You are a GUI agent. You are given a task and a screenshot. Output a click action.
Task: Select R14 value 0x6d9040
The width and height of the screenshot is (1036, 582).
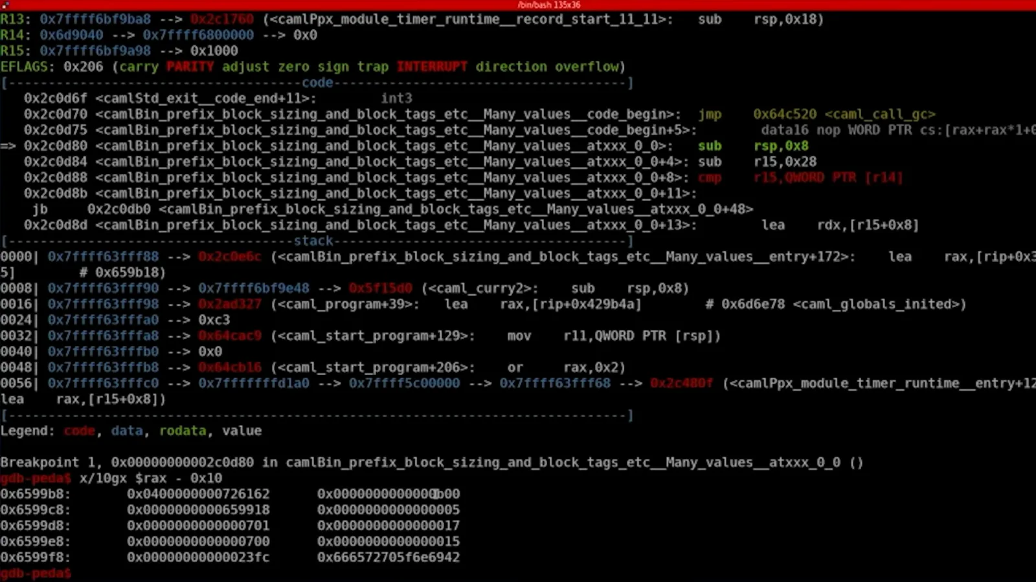click(71, 35)
